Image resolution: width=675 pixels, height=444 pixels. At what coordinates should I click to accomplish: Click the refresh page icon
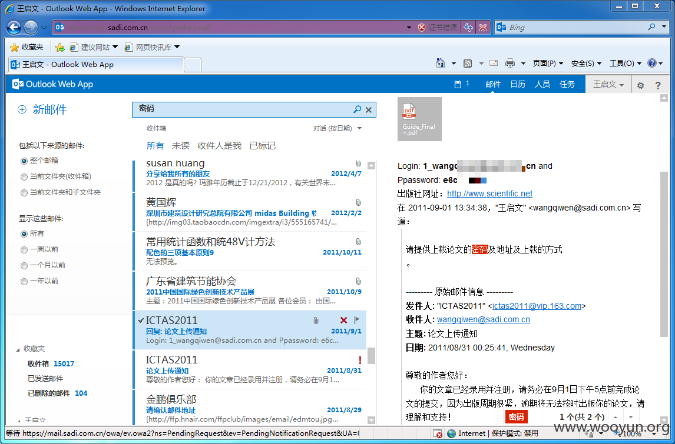[x=468, y=28]
